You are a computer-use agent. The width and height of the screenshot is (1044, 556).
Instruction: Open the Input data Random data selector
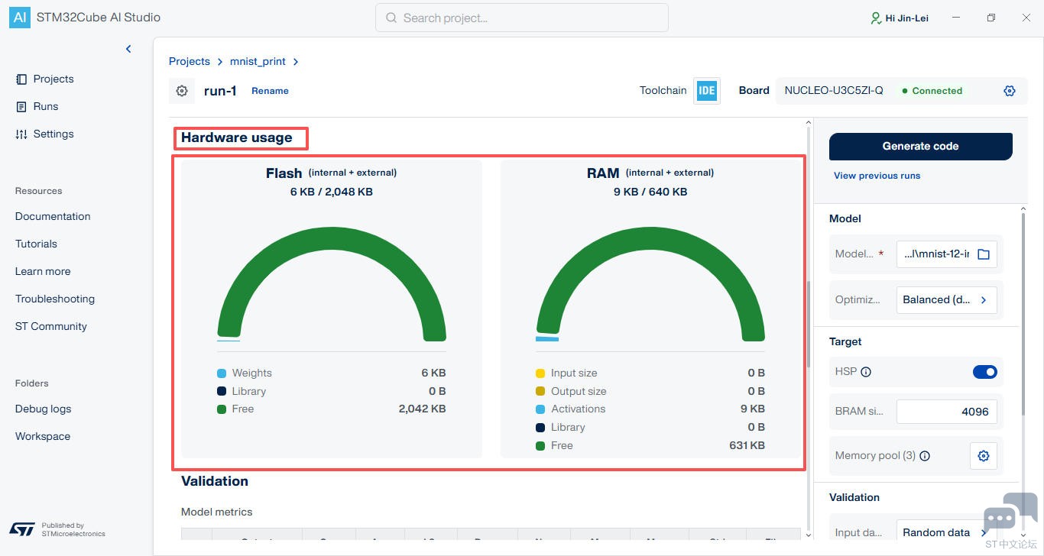(x=947, y=532)
